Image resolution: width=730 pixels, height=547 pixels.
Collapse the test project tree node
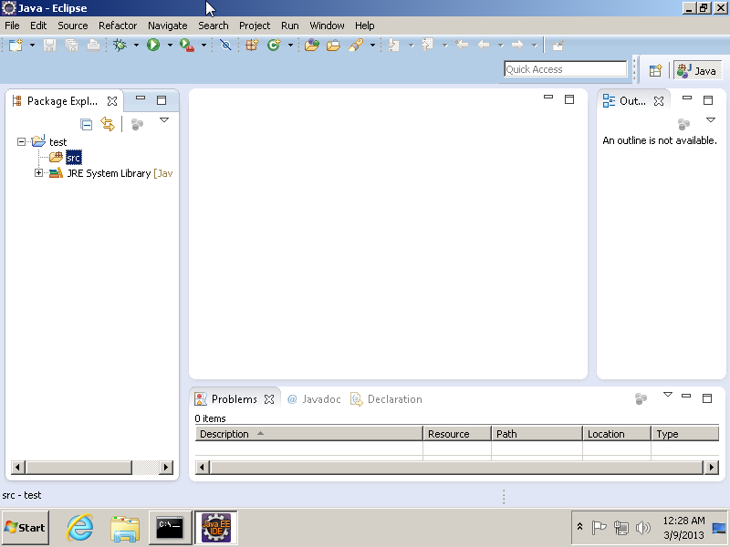21,141
